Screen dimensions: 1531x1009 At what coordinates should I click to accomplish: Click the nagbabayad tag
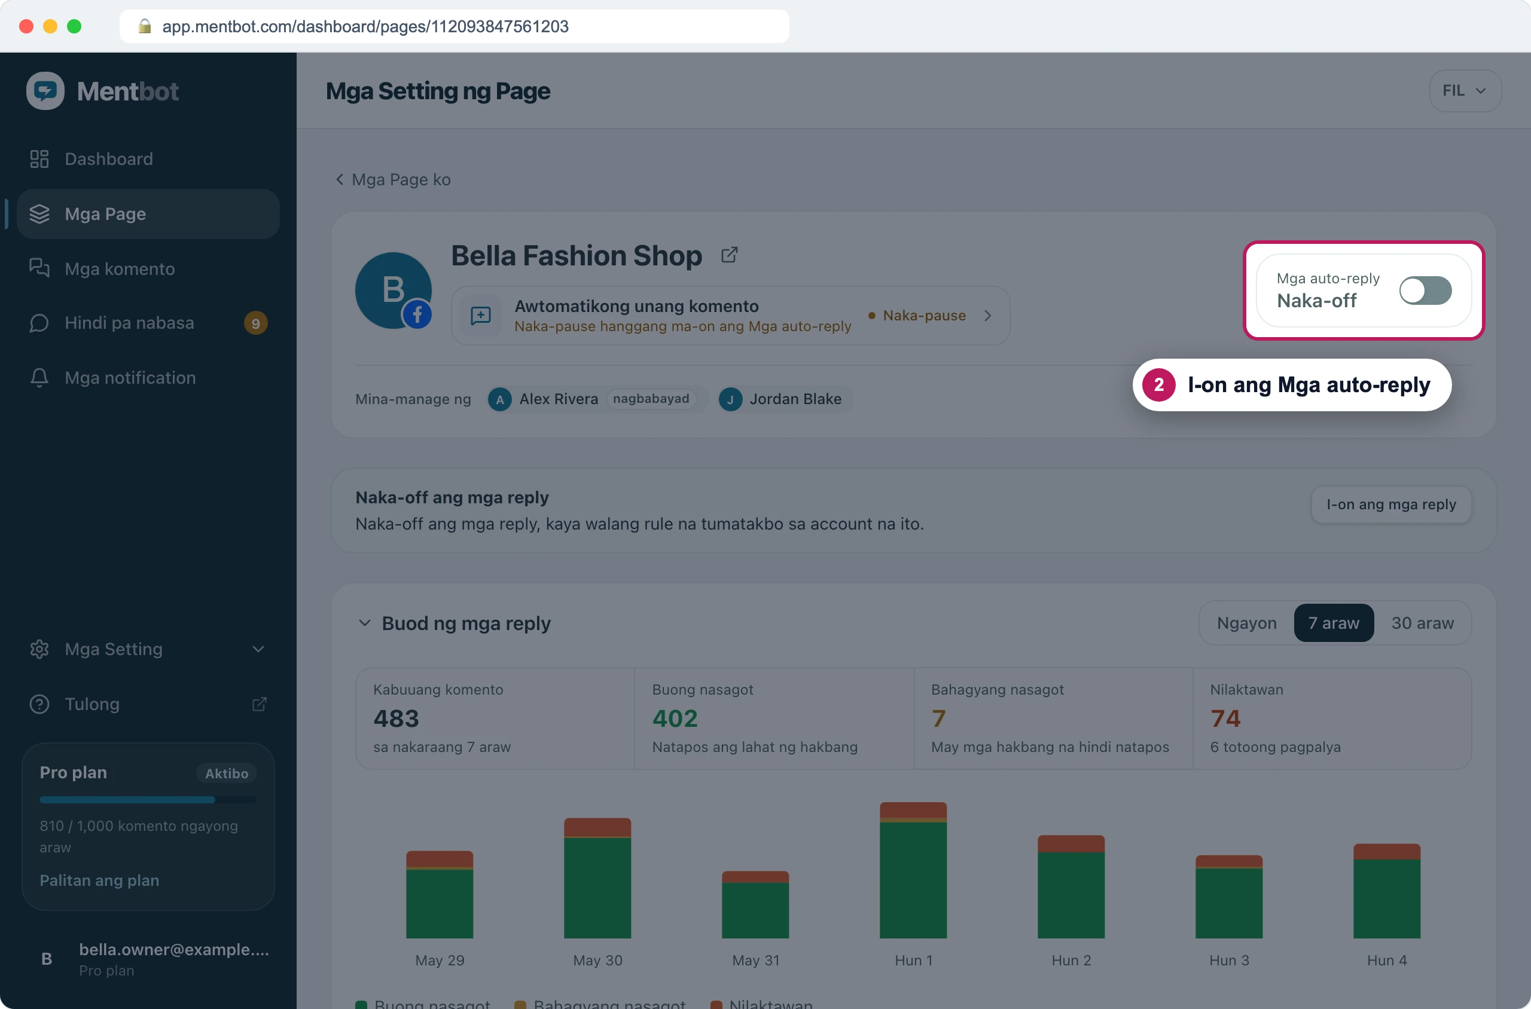pos(651,399)
